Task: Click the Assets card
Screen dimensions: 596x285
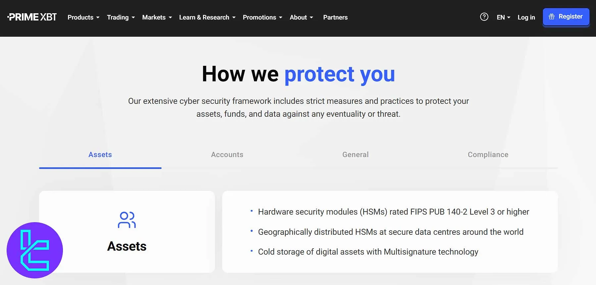Action: coord(127,231)
